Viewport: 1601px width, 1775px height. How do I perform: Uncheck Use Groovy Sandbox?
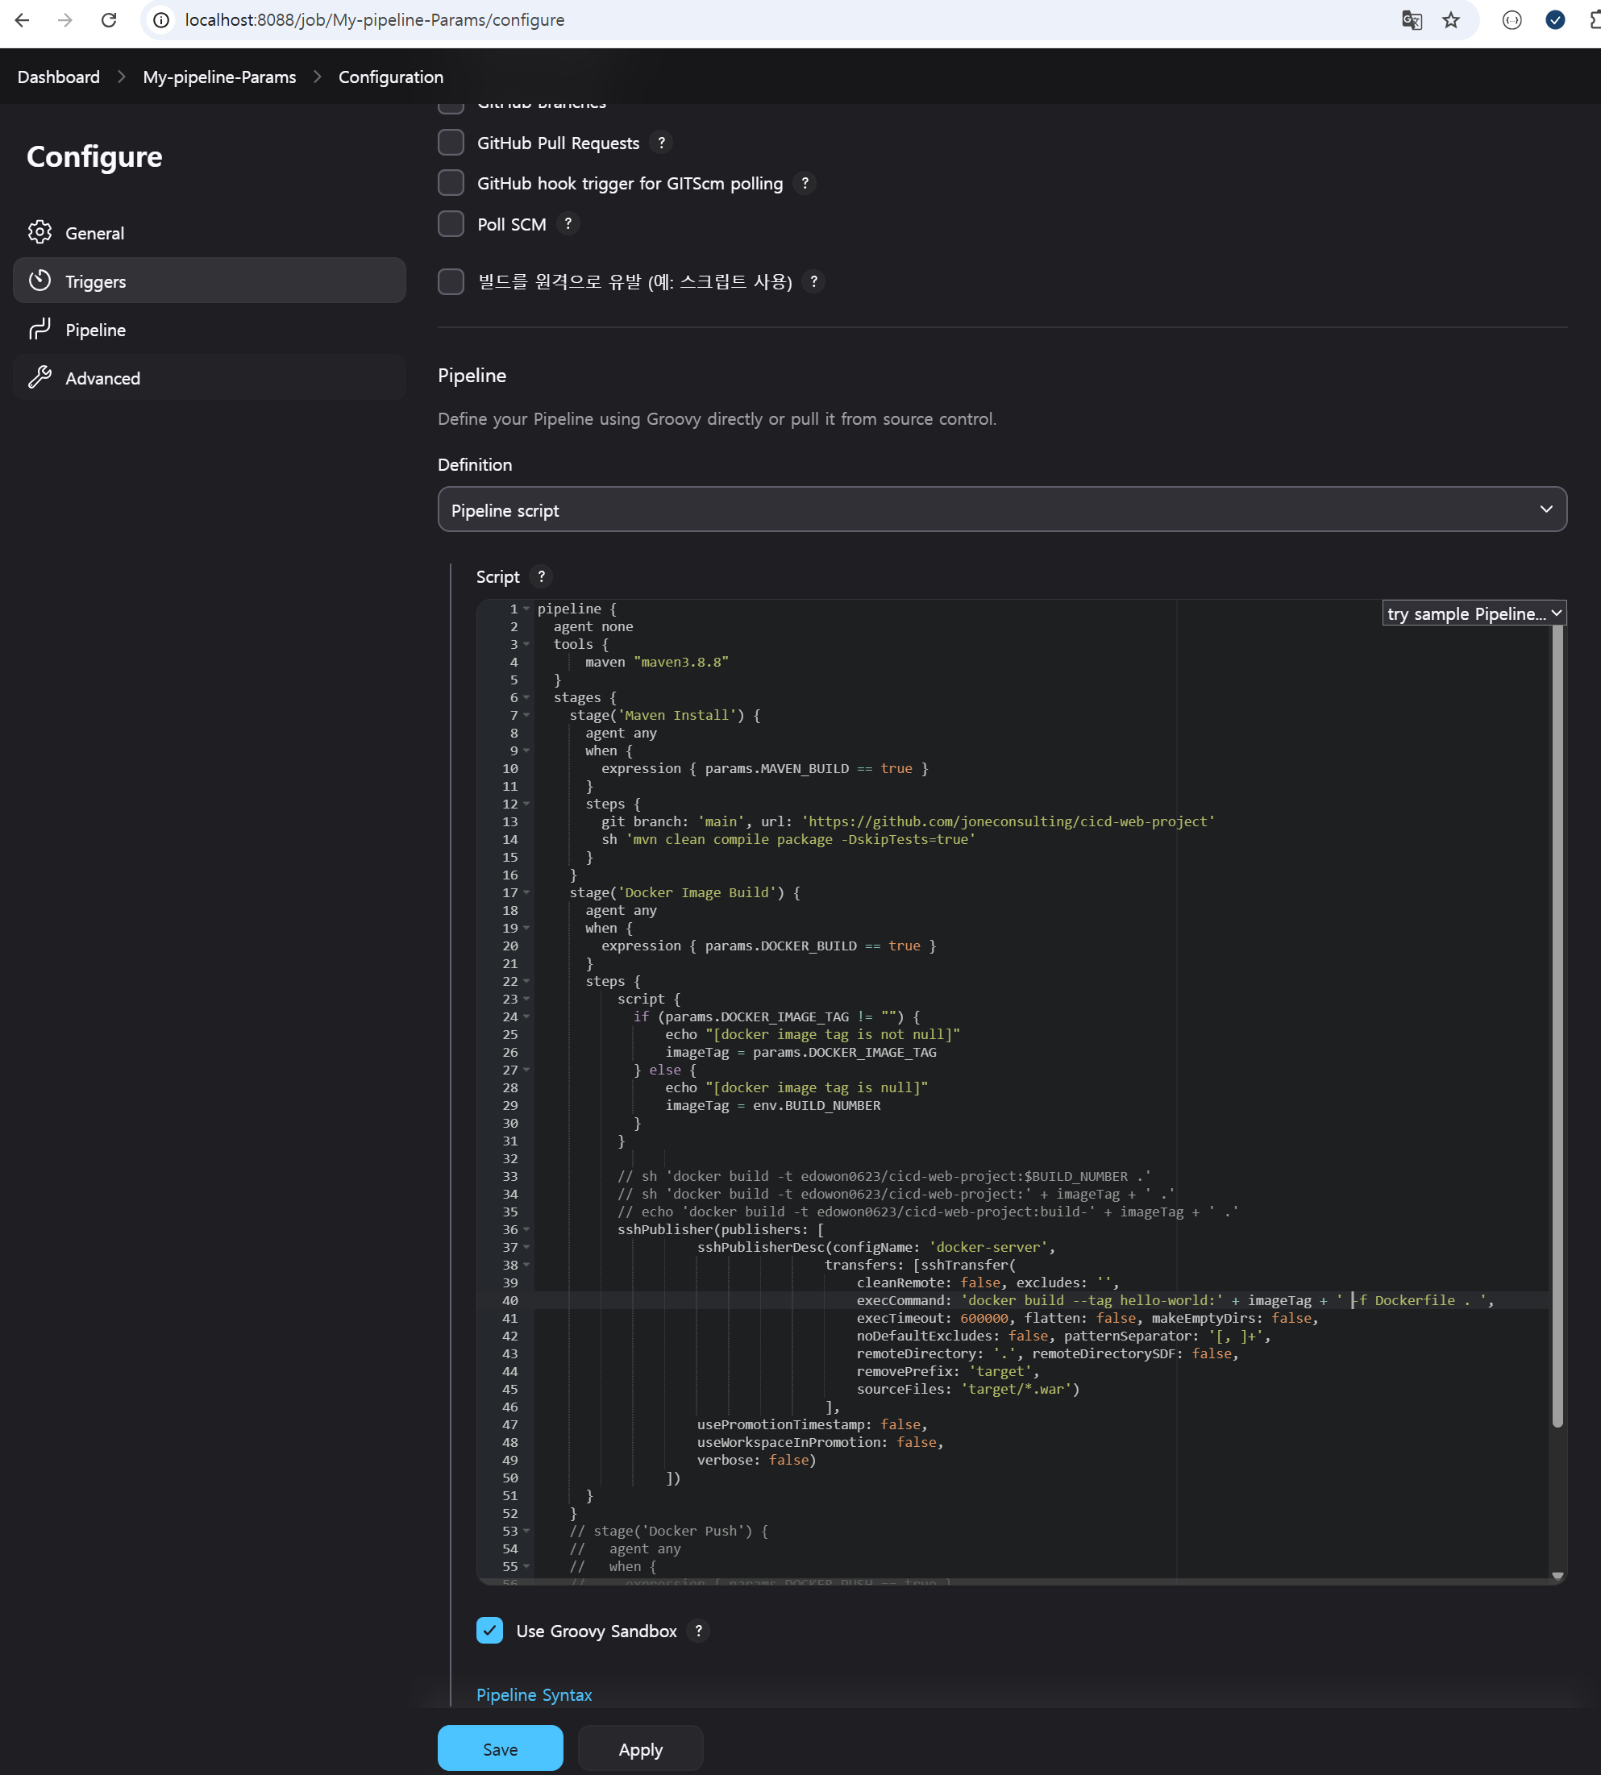click(x=490, y=1630)
